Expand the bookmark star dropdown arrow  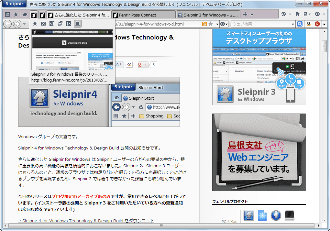(x=217, y=24)
